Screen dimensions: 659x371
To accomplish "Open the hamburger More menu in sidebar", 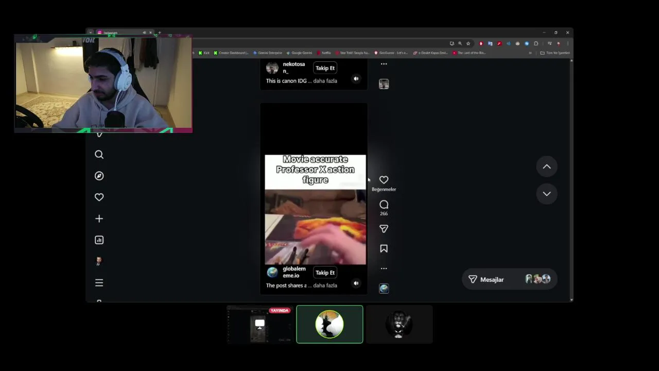I will tap(99, 283).
